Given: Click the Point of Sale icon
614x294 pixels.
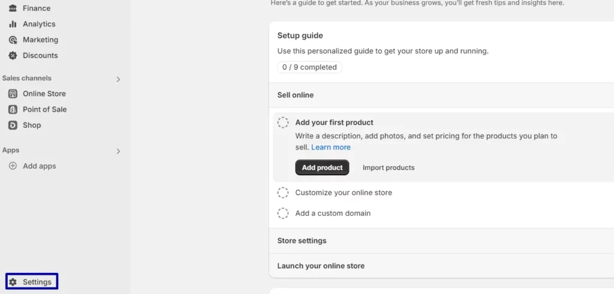Looking at the screenshot, I should tap(13, 109).
